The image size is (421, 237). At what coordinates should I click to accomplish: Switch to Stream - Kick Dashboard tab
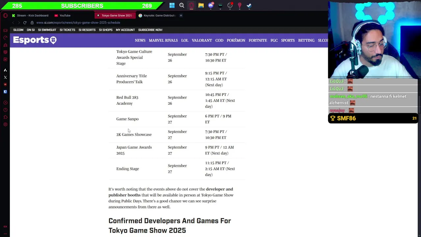30,15
